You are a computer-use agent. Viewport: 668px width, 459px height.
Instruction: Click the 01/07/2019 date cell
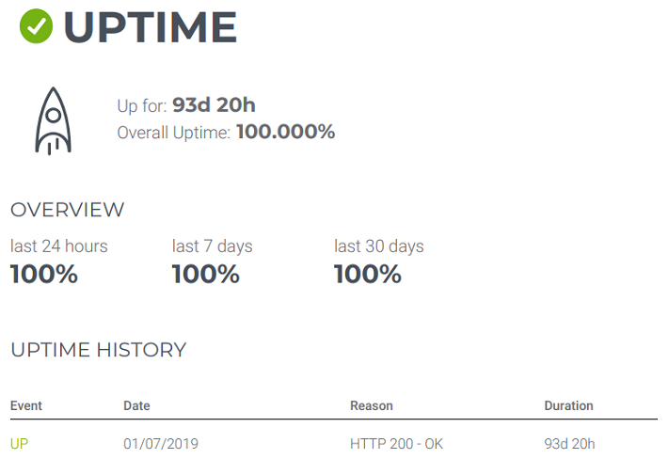(161, 444)
